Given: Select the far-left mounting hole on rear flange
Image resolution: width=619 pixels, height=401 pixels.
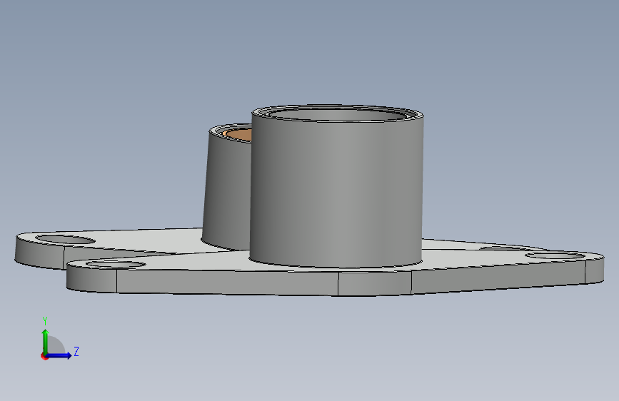Looking at the screenshot, I should 65,240.
